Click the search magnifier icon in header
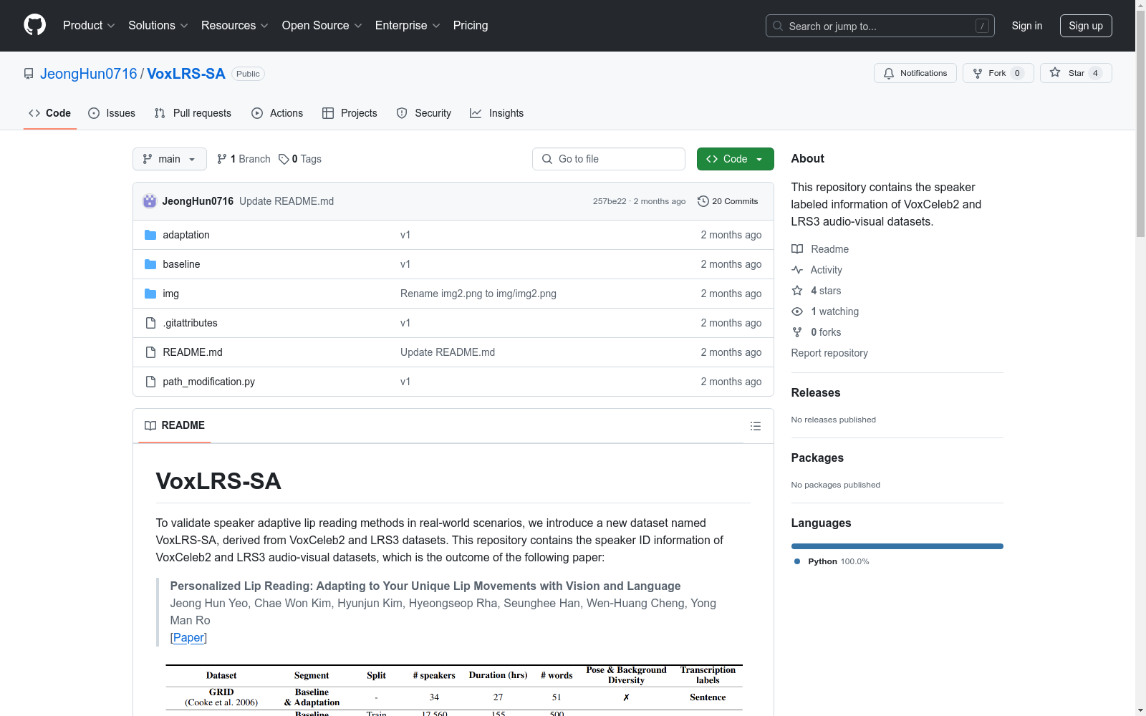This screenshot has width=1146, height=716. click(778, 26)
